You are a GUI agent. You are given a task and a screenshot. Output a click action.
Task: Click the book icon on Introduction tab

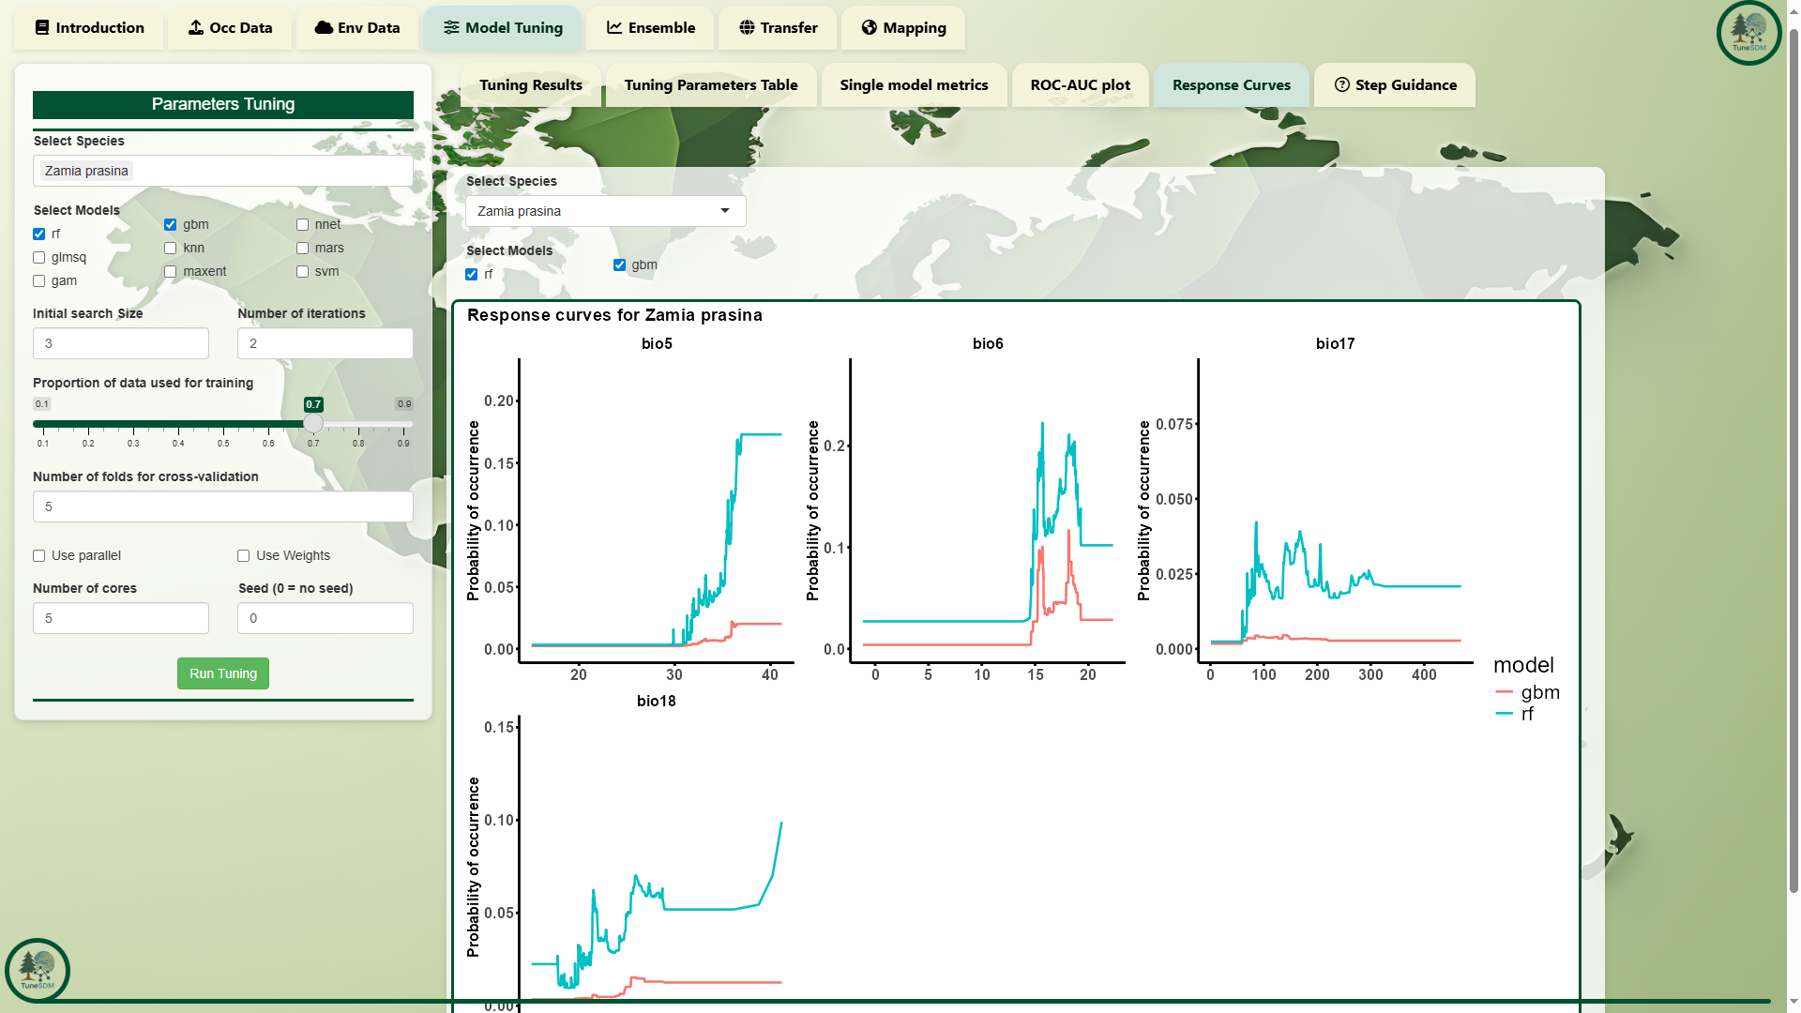point(42,27)
